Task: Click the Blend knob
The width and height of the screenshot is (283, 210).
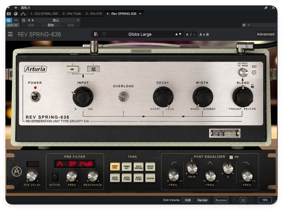Action: pos(242,97)
